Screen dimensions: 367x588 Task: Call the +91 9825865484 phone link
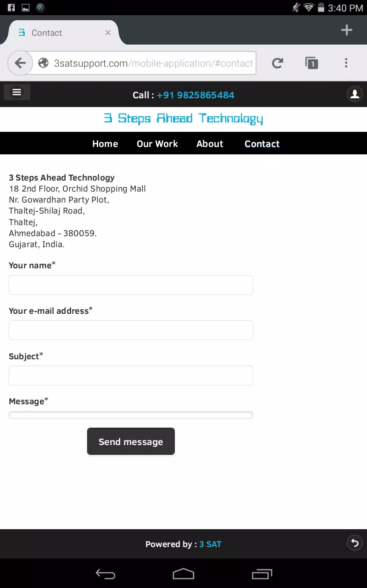pyautogui.click(x=195, y=95)
